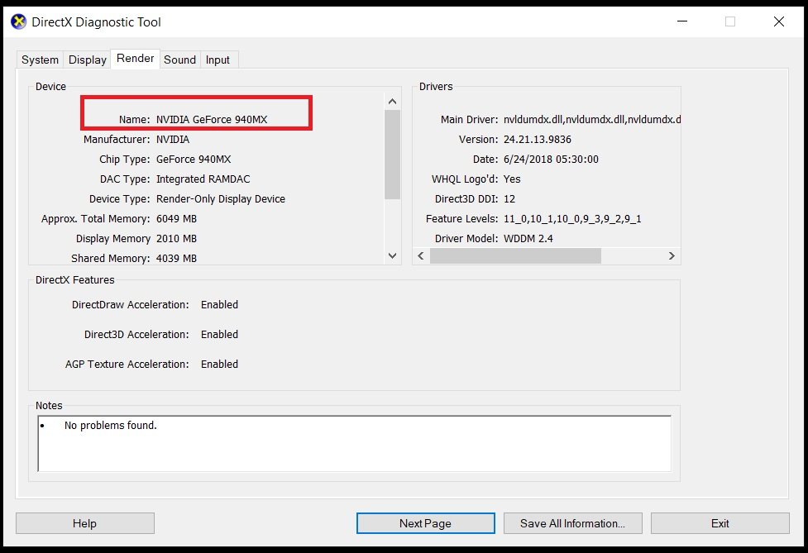
Task: Click Device list scroll up arrow
Action: tap(392, 102)
